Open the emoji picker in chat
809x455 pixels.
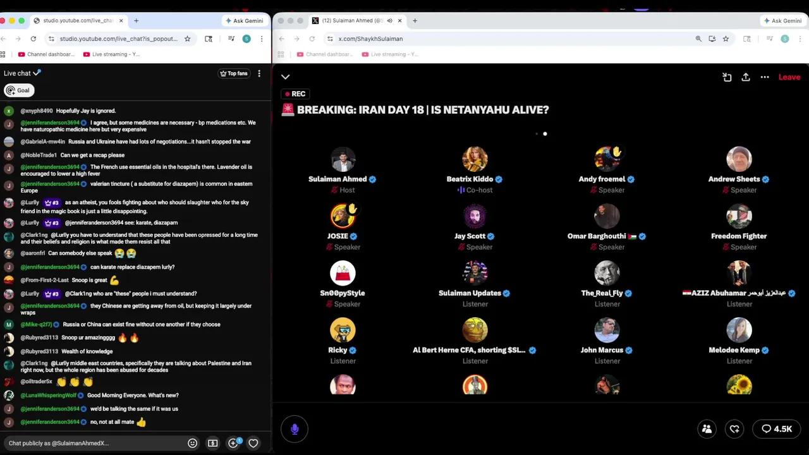pyautogui.click(x=192, y=443)
